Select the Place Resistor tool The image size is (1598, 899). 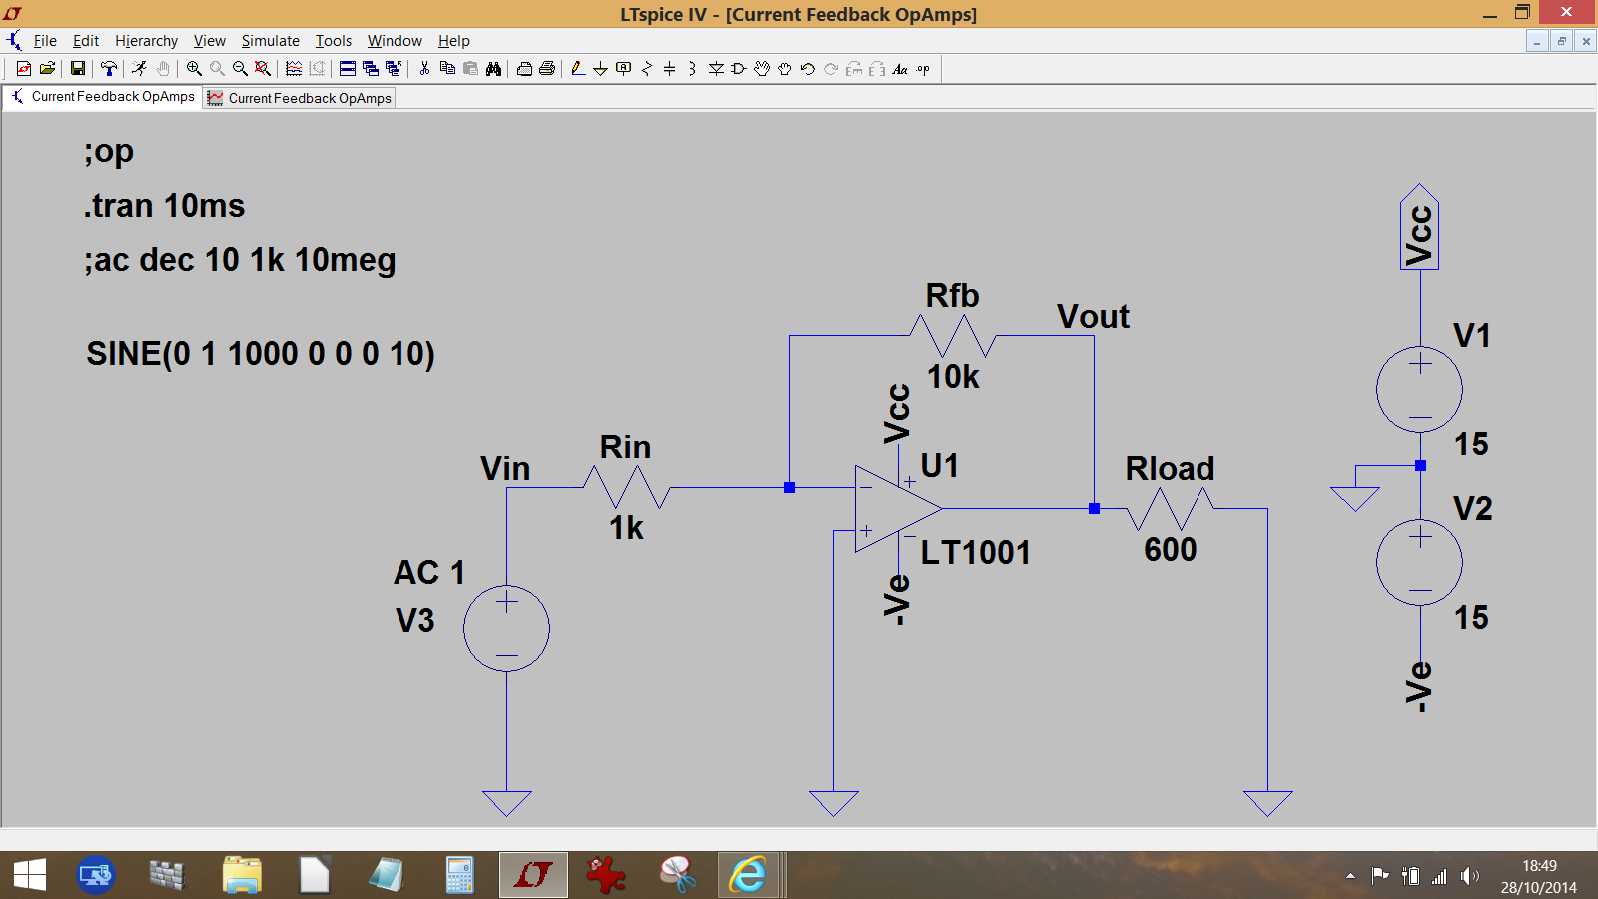point(646,69)
